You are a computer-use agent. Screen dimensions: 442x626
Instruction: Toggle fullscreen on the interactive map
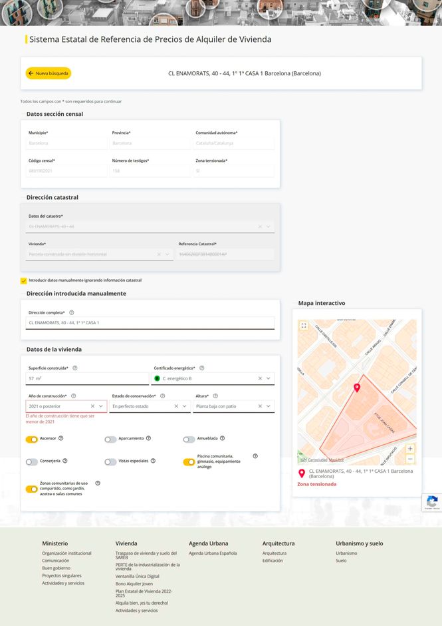coord(304,326)
